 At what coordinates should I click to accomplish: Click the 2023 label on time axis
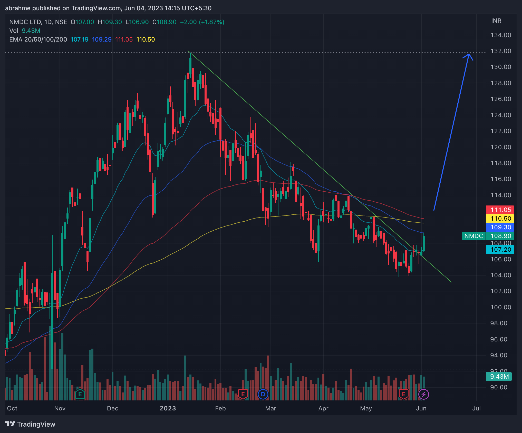(x=168, y=408)
